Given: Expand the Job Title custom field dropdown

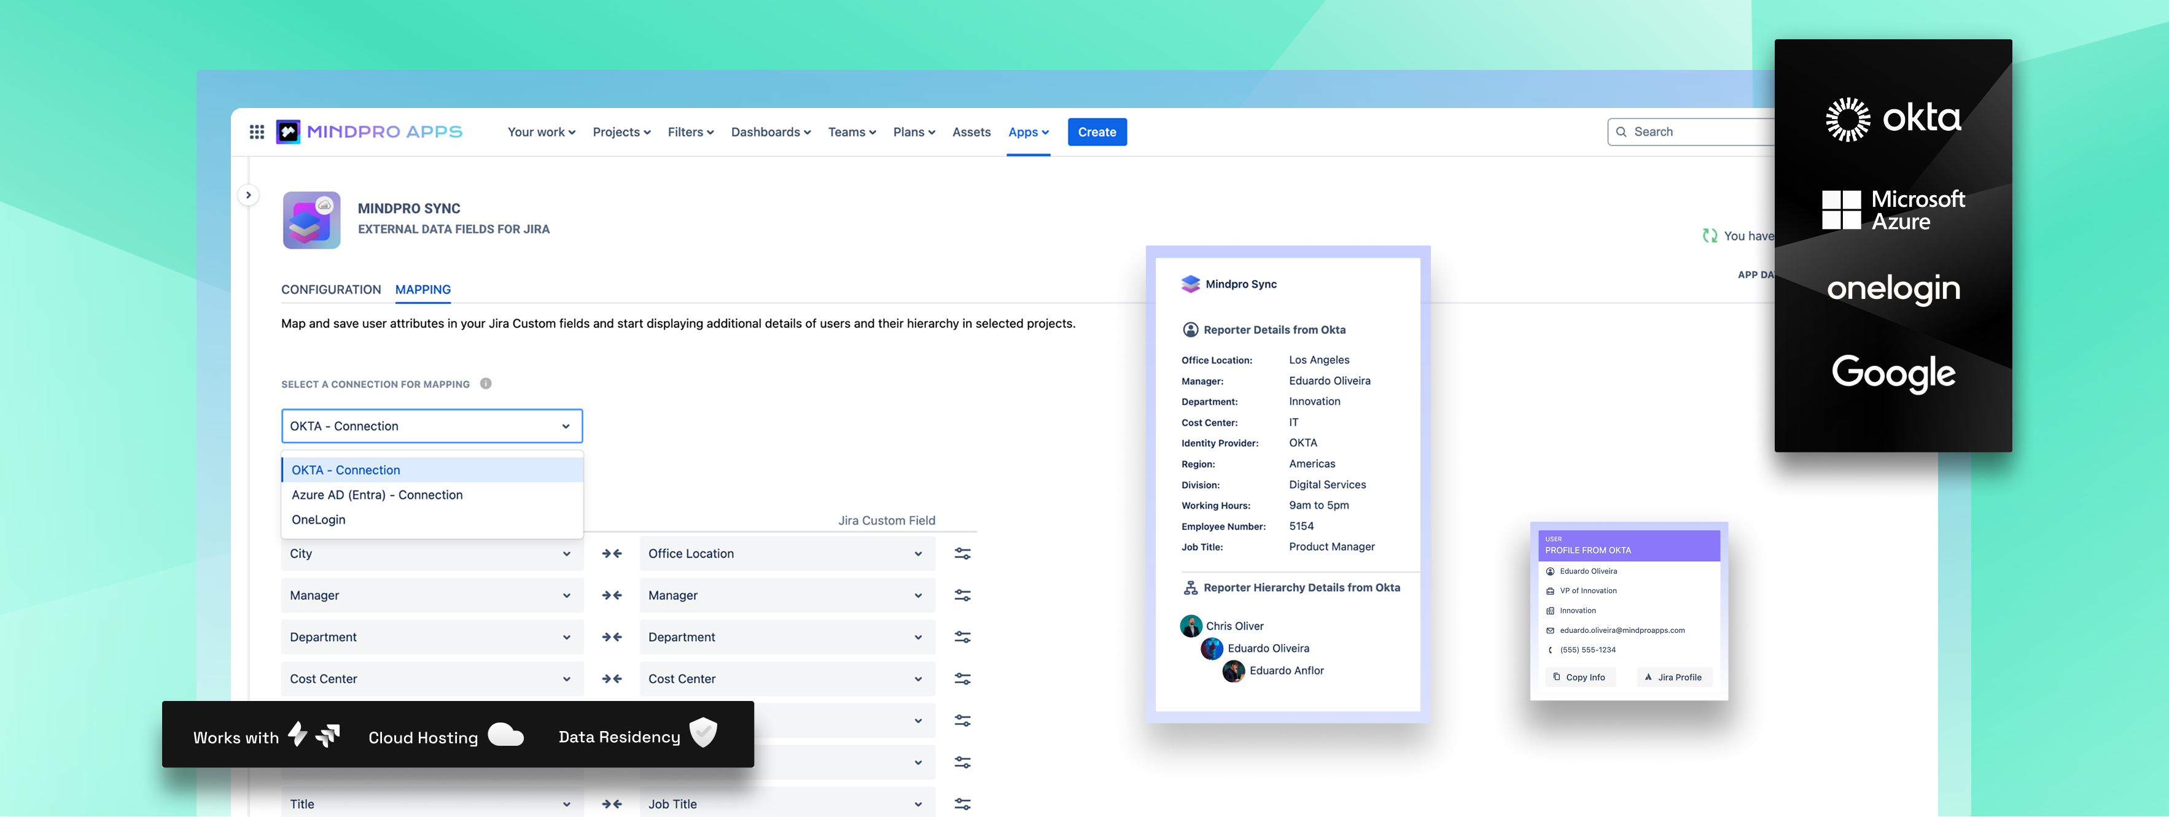Looking at the screenshot, I should 787,803.
